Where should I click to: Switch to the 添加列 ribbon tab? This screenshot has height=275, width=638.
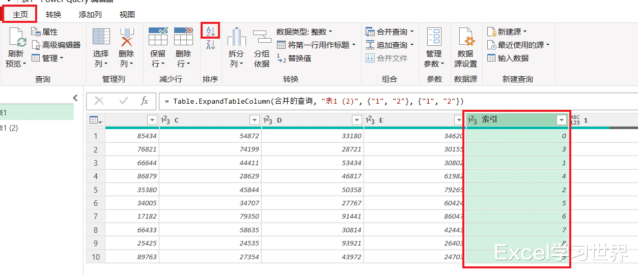90,14
